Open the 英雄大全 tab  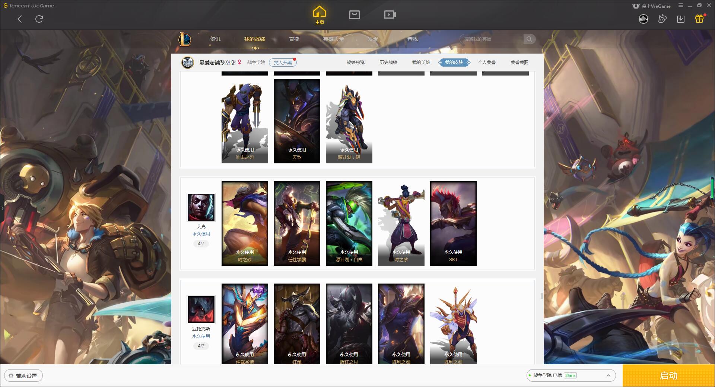tap(334, 39)
